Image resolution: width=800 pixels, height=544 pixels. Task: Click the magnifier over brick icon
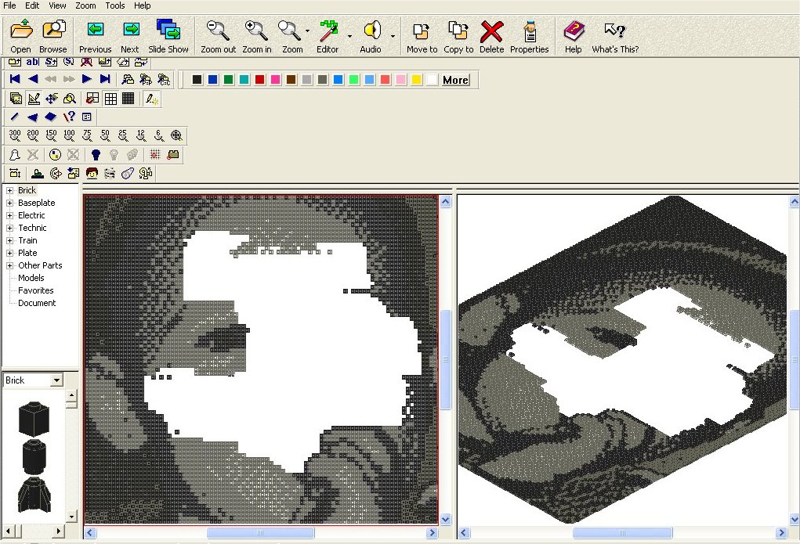(70, 99)
